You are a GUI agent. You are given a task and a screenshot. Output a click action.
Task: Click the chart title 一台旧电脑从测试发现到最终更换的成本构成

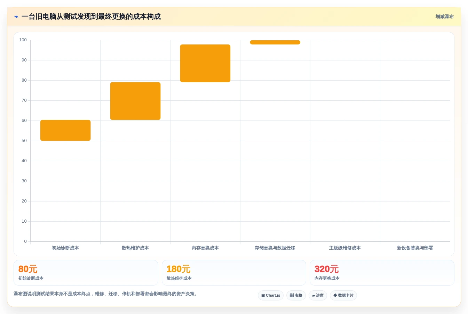point(91,17)
